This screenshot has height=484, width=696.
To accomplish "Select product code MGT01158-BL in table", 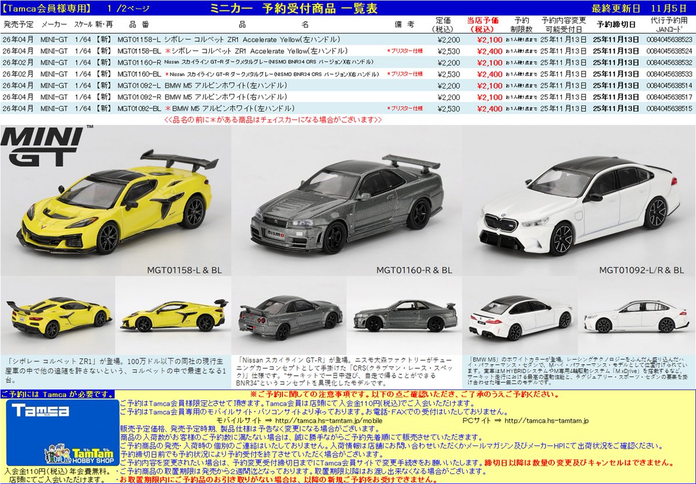I will pos(140,51).
